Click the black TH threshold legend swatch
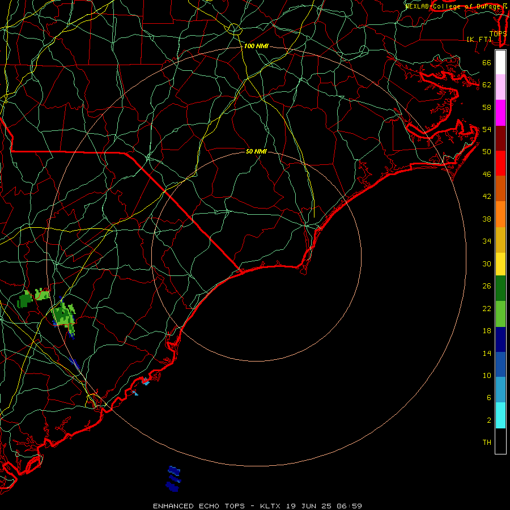 coord(500,441)
